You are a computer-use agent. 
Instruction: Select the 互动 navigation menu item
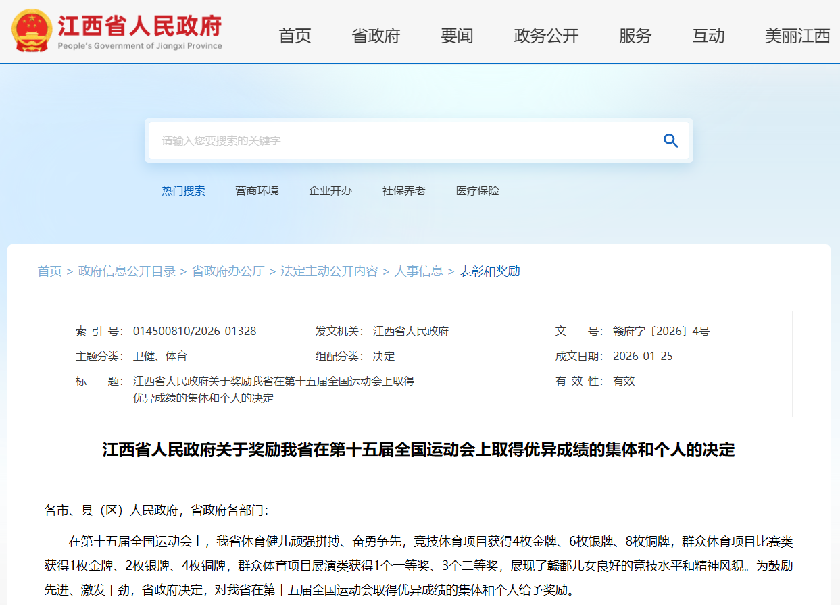tap(708, 36)
